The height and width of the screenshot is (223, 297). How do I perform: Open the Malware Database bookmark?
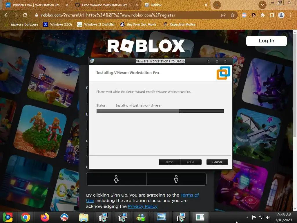click(x=22, y=24)
